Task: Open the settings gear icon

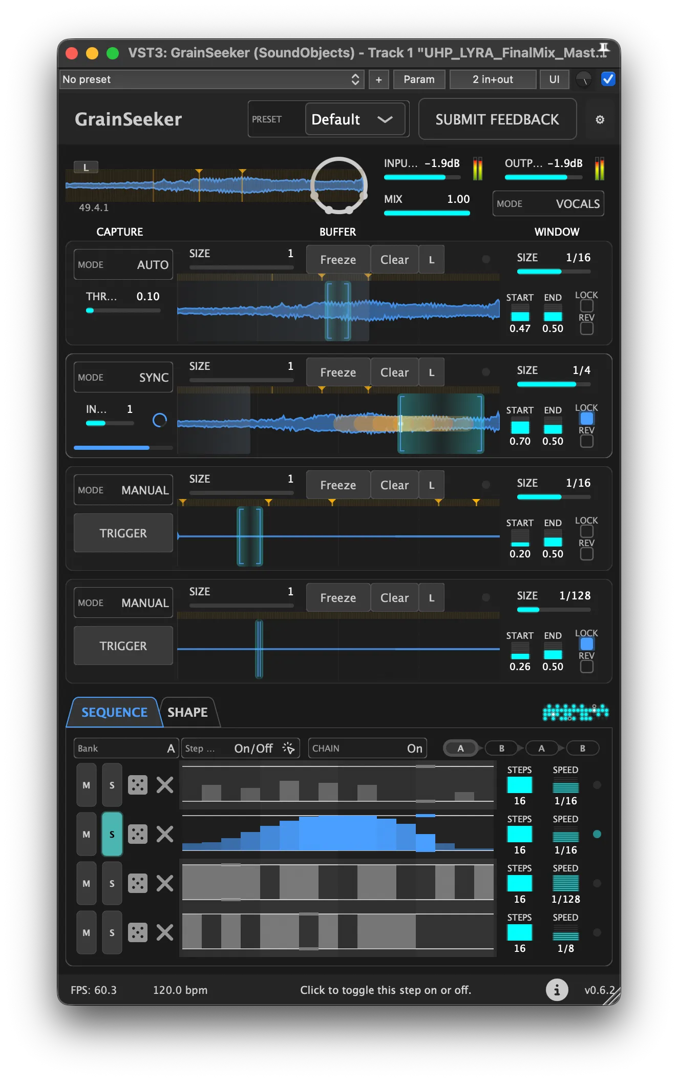Action: coord(600,119)
